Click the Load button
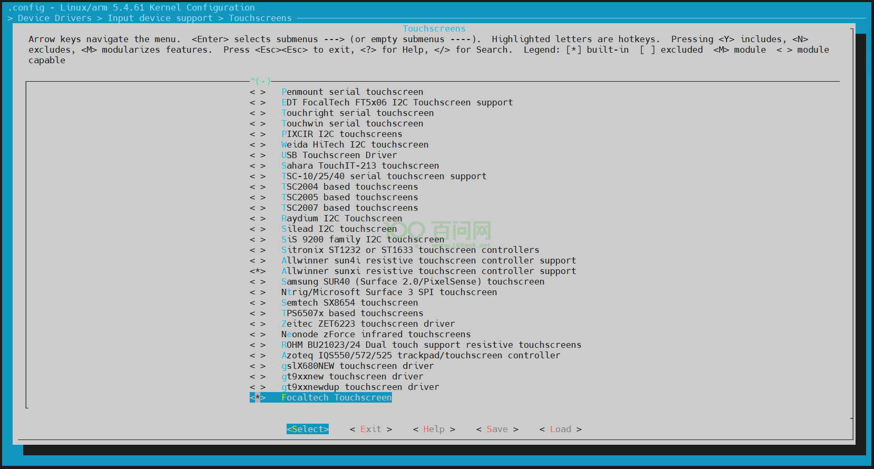The height and width of the screenshot is (469, 874). [x=560, y=429]
